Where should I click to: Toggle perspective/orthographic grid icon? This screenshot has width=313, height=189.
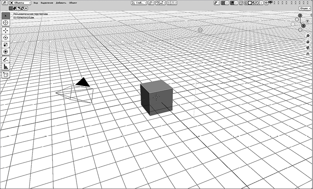click(308, 54)
